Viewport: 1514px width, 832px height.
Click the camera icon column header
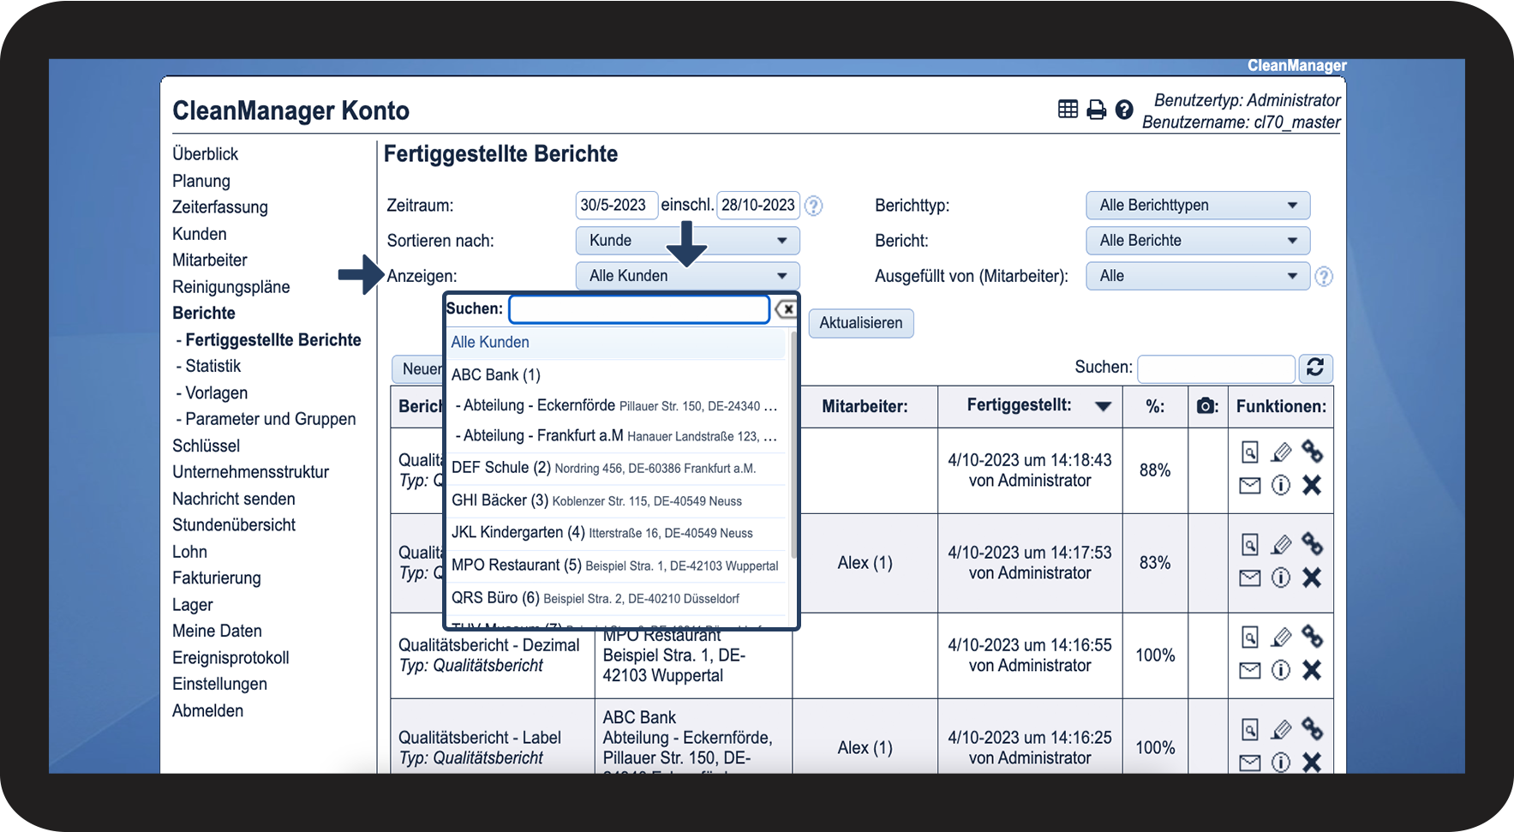pos(1206,406)
